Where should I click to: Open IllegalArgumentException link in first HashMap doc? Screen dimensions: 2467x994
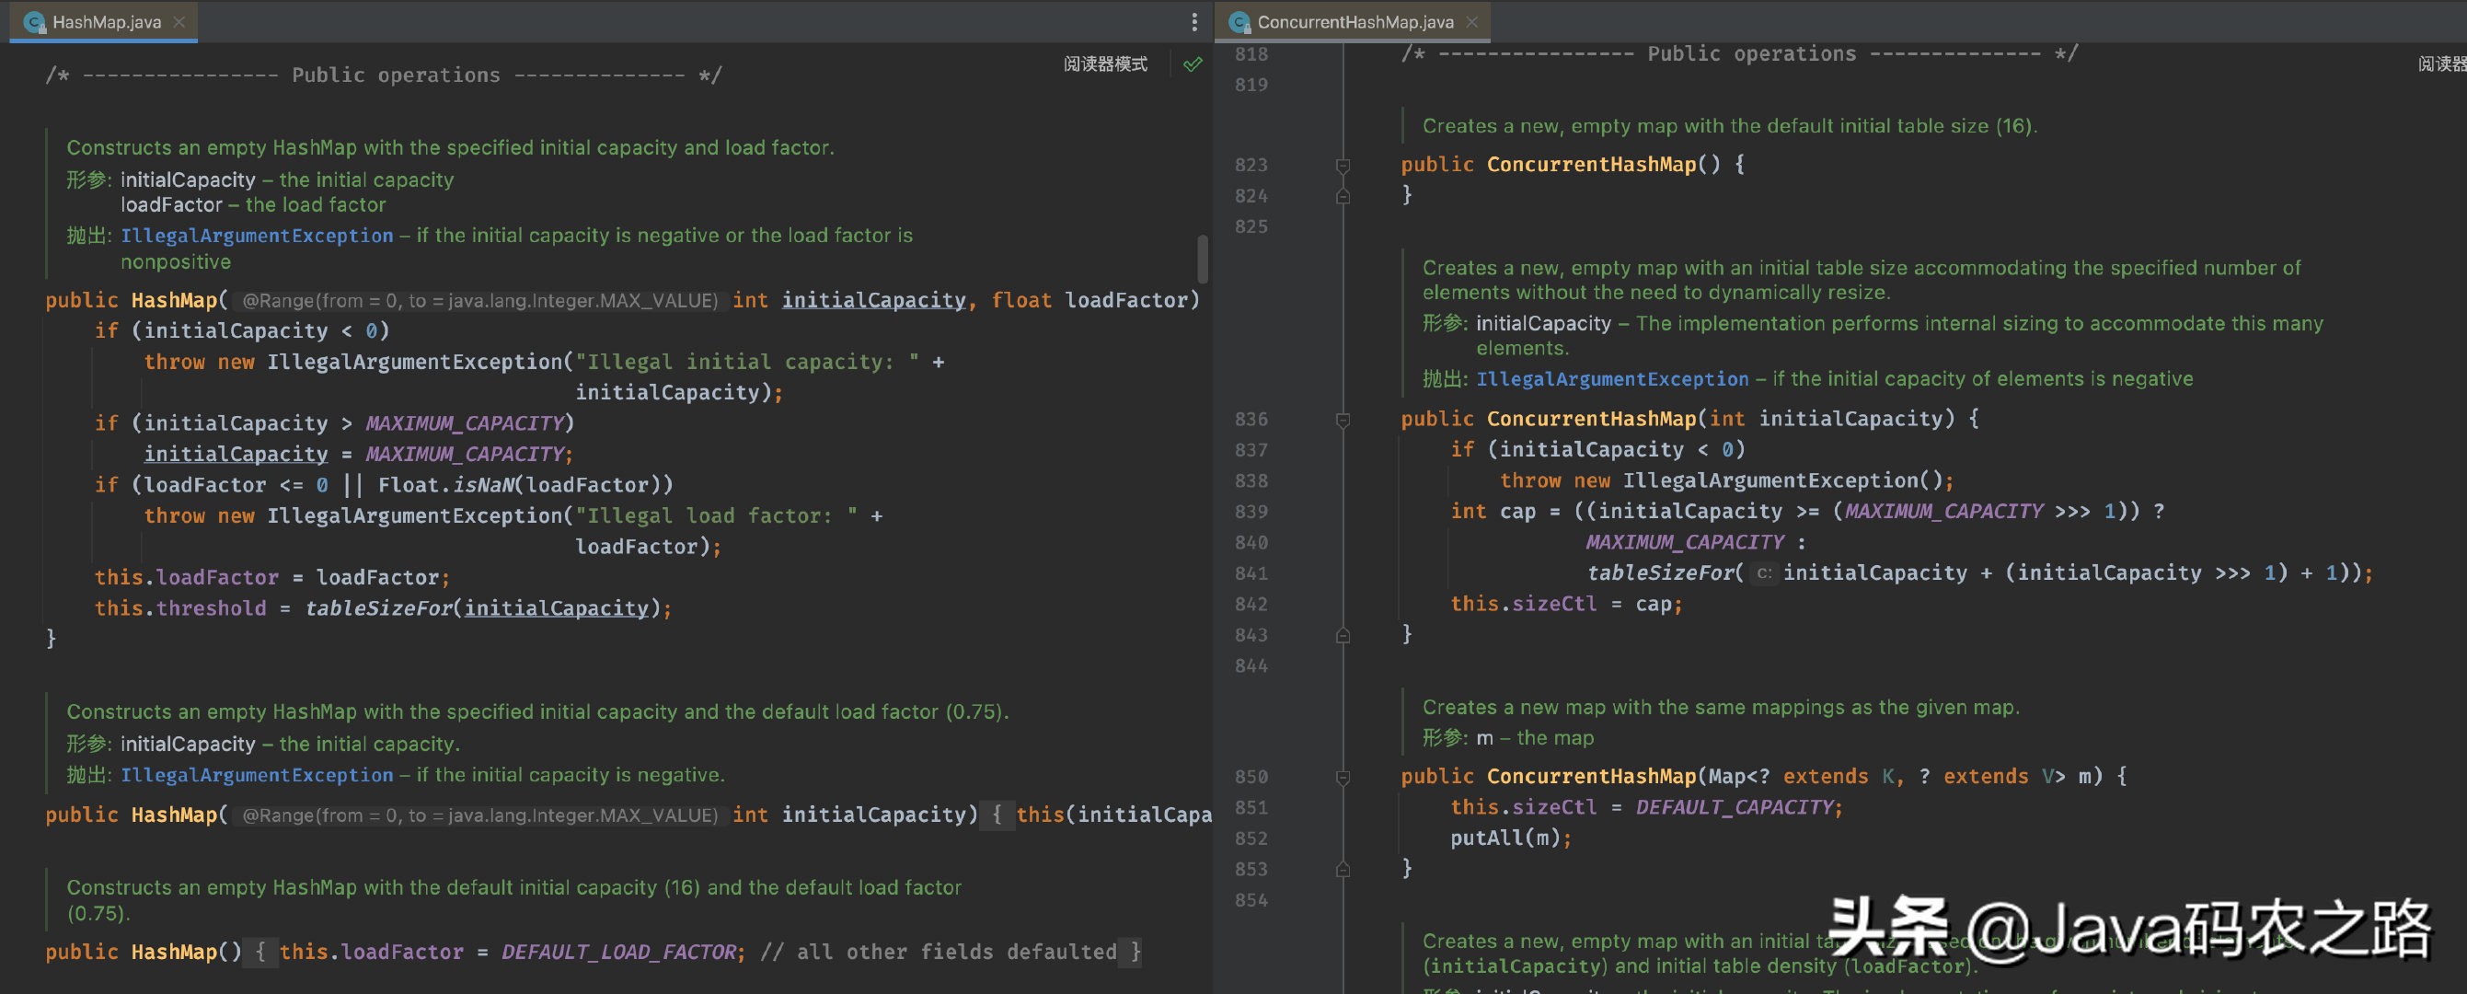(x=257, y=236)
